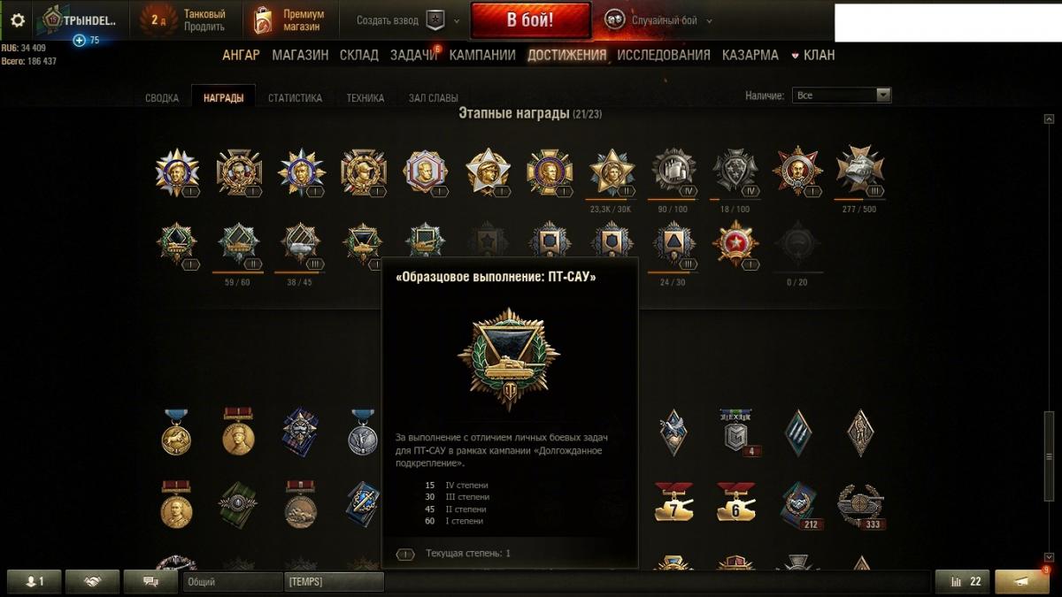Open the notifications icon at bottom right

(x=1022, y=581)
